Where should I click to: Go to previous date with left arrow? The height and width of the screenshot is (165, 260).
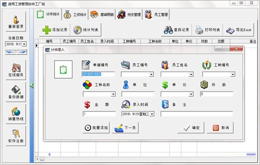tap(10, 52)
